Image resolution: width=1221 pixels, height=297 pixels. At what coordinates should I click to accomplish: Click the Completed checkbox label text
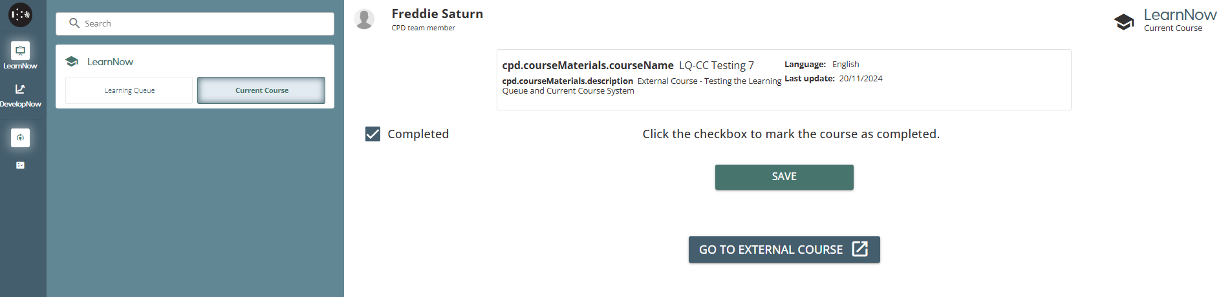tap(418, 134)
